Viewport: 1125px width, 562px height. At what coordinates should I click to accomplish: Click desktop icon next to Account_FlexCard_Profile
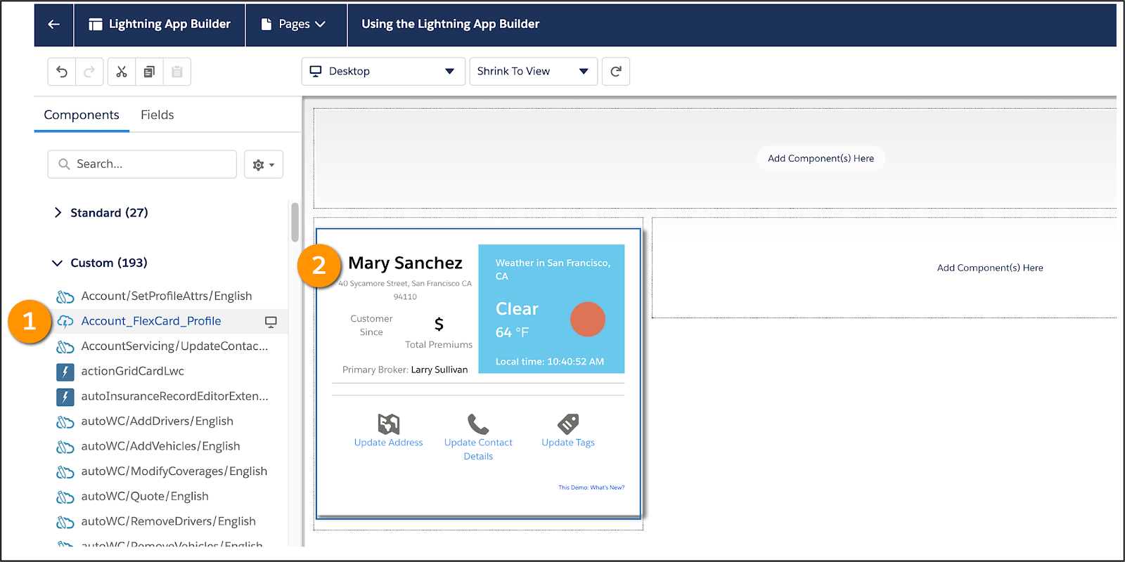tap(271, 322)
